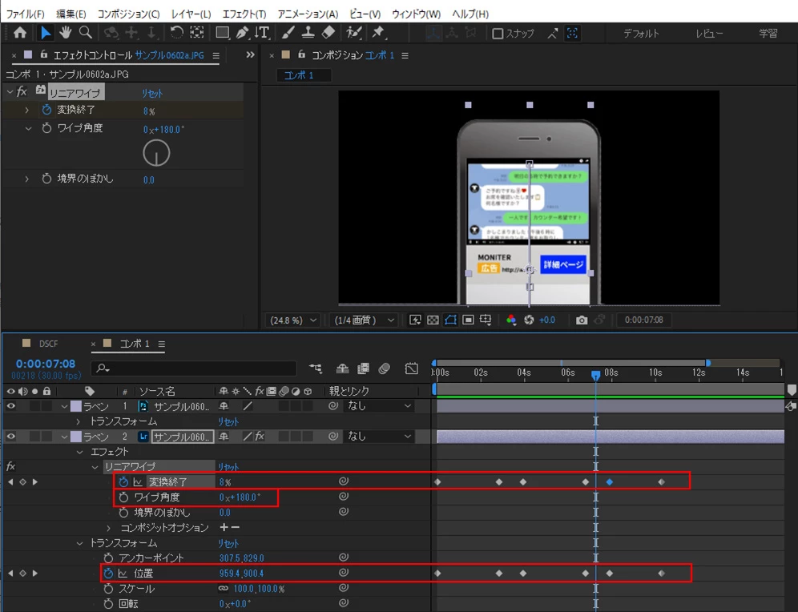Open the grid and guide options icon
Image resolution: width=798 pixels, height=612 pixels.
point(486,320)
